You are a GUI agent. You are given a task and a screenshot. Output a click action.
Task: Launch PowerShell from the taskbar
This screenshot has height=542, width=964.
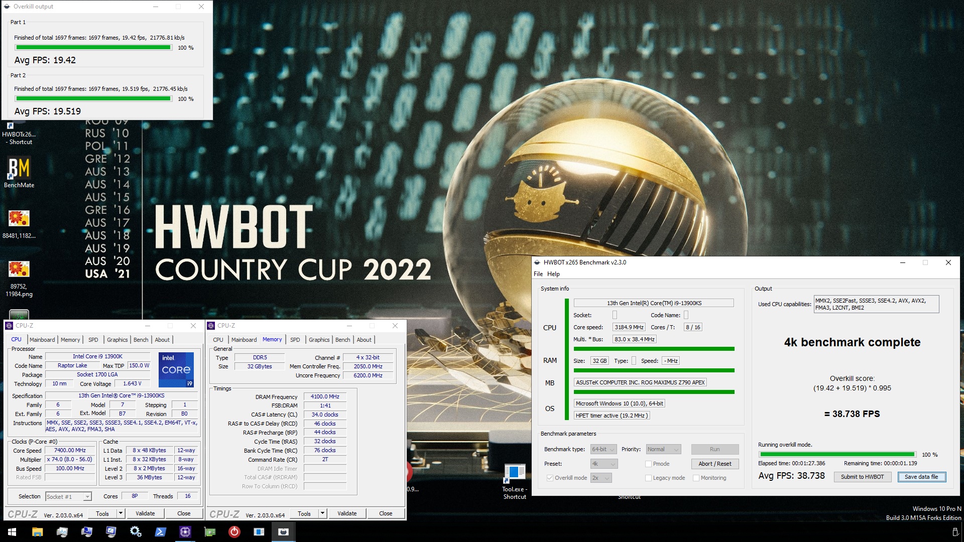pyautogui.click(x=160, y=531)
